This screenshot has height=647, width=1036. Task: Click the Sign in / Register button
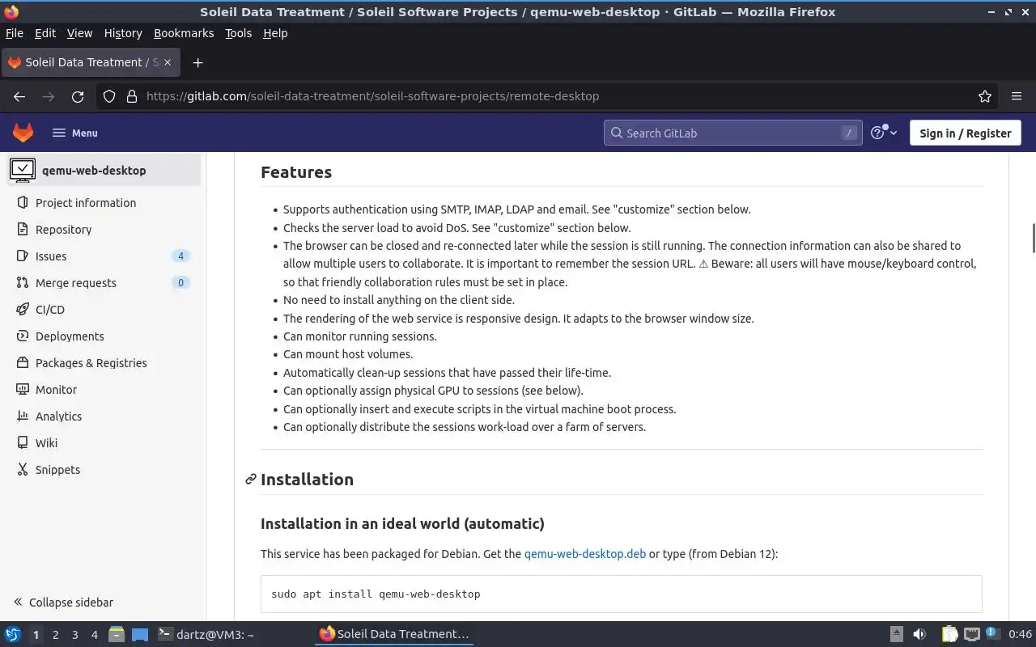point(966,133)
